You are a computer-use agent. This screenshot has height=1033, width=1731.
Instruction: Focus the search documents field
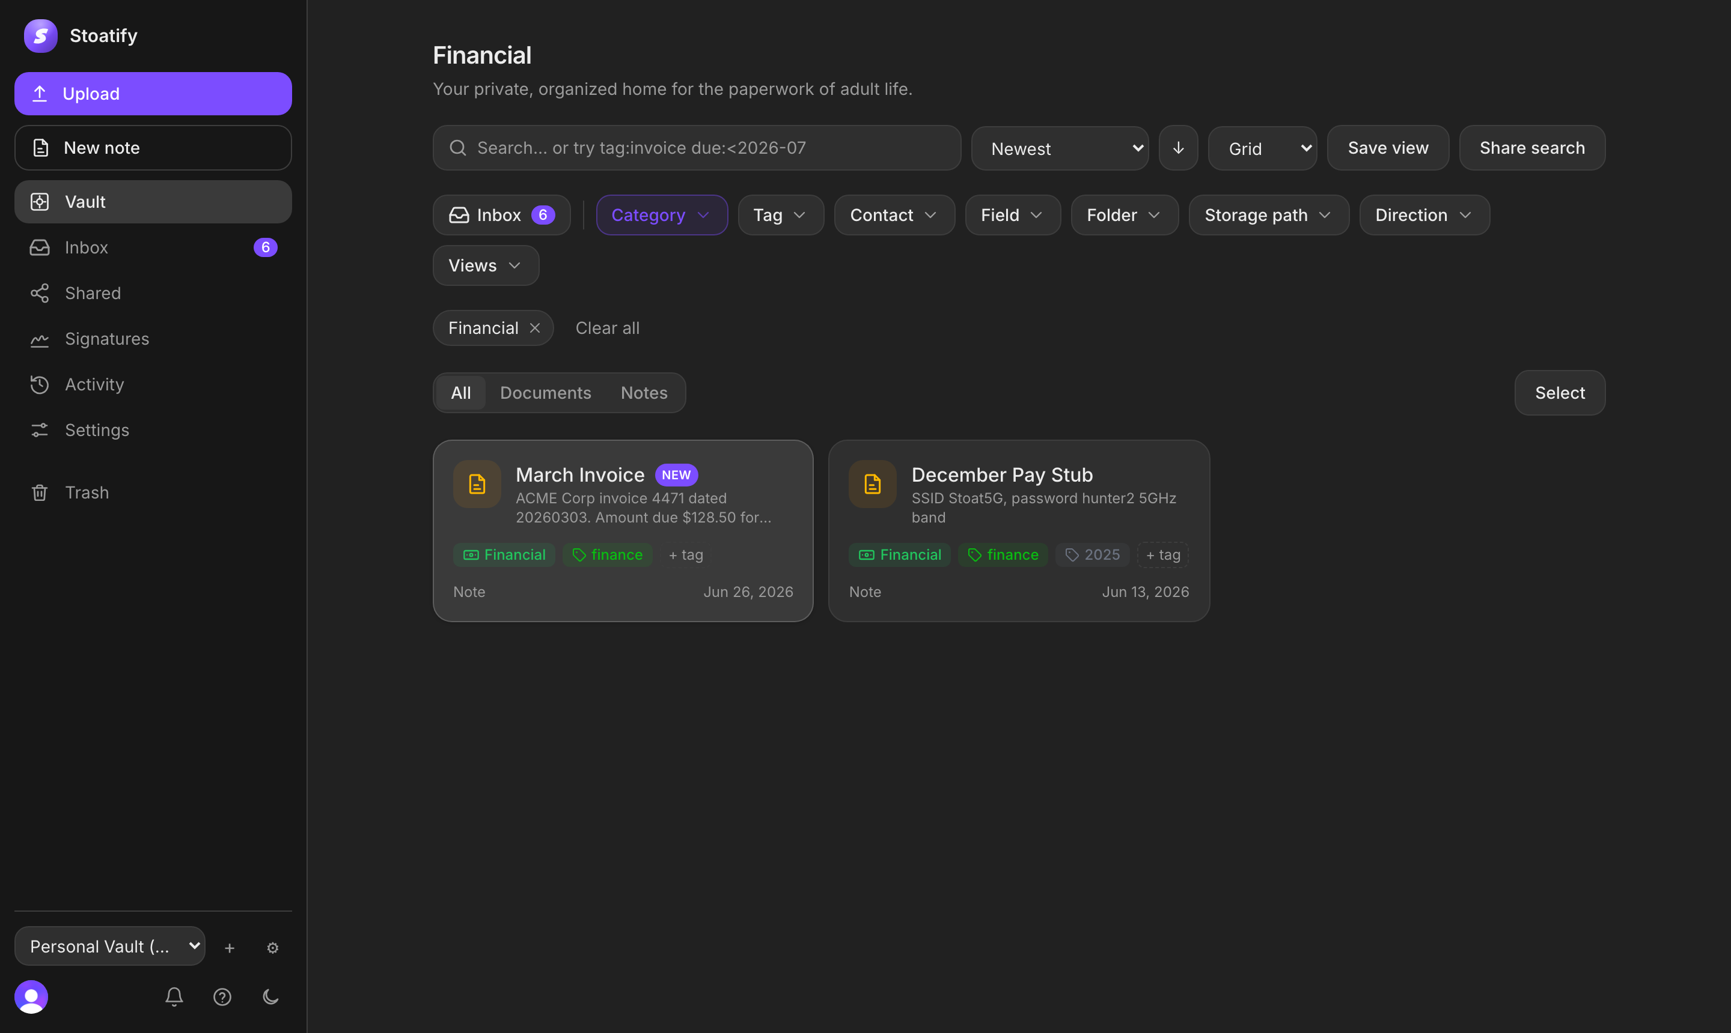(x=697, y=148)
